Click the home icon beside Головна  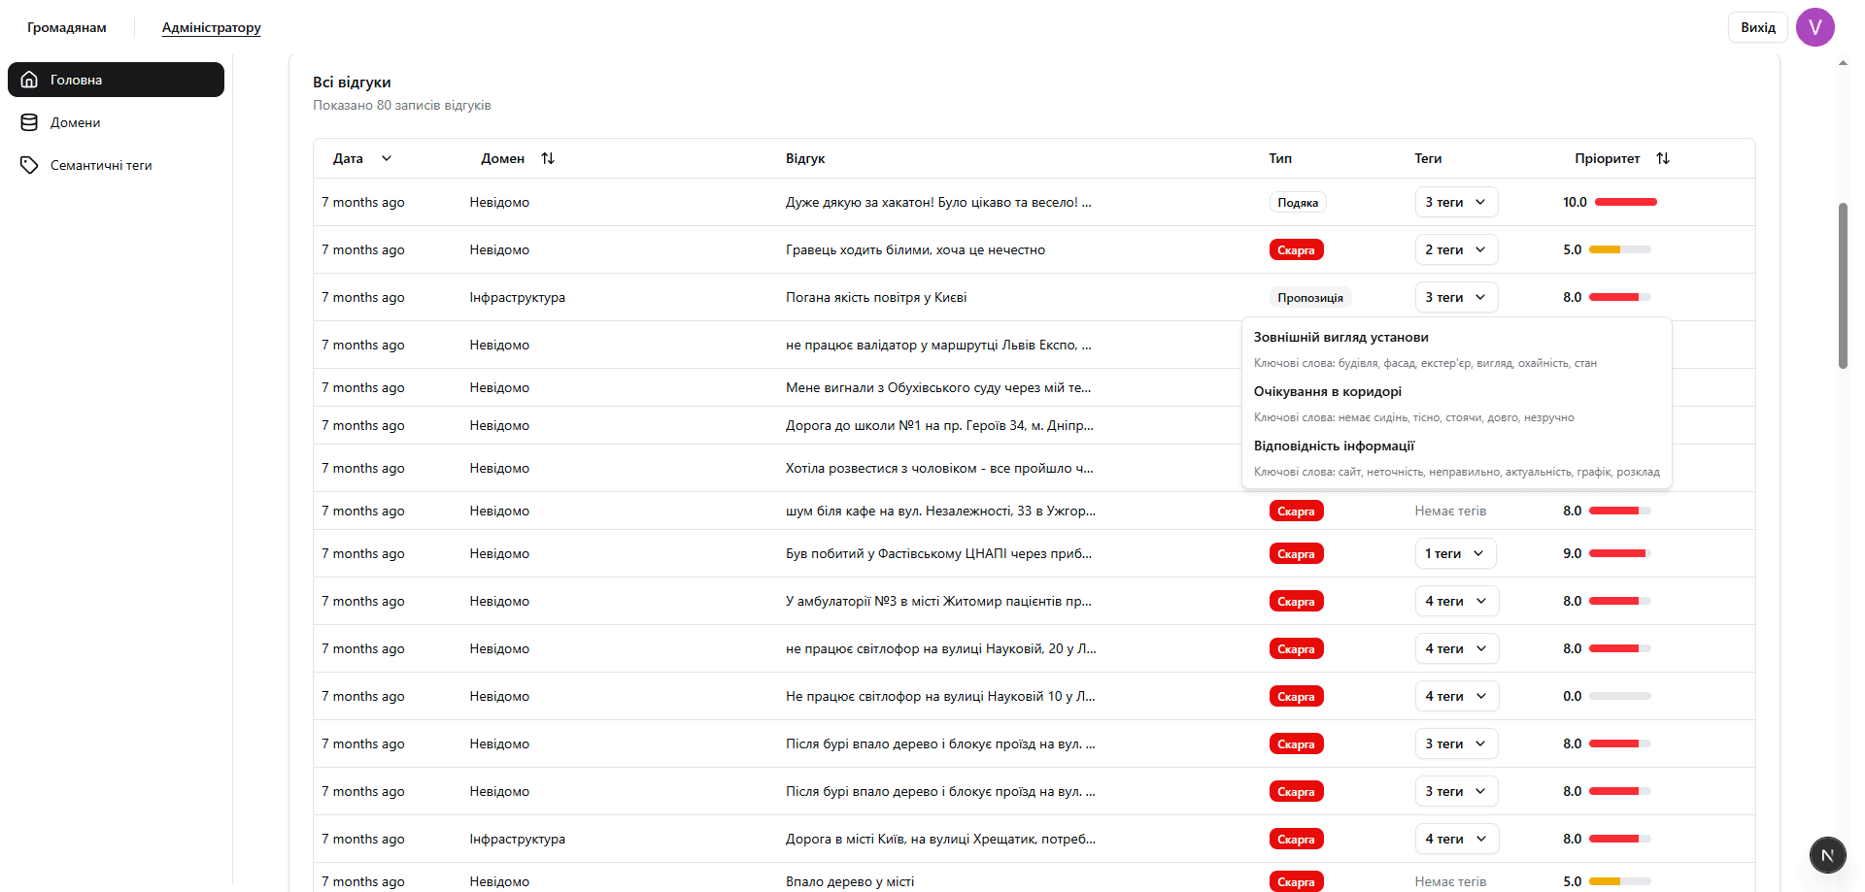(x=29, y=80)
